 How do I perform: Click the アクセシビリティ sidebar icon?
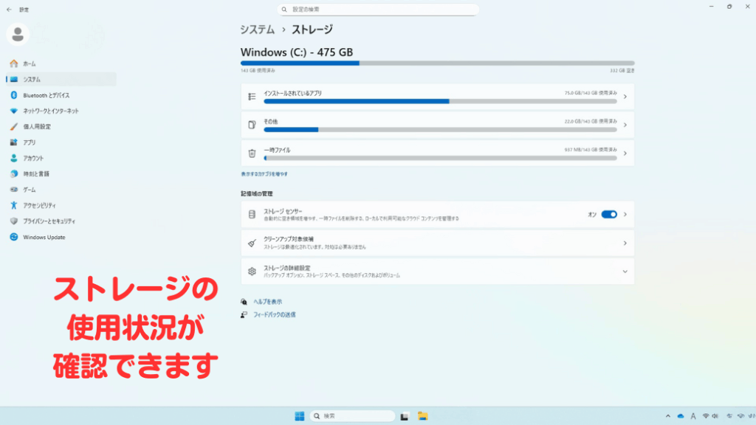click(x=13, y=205)
